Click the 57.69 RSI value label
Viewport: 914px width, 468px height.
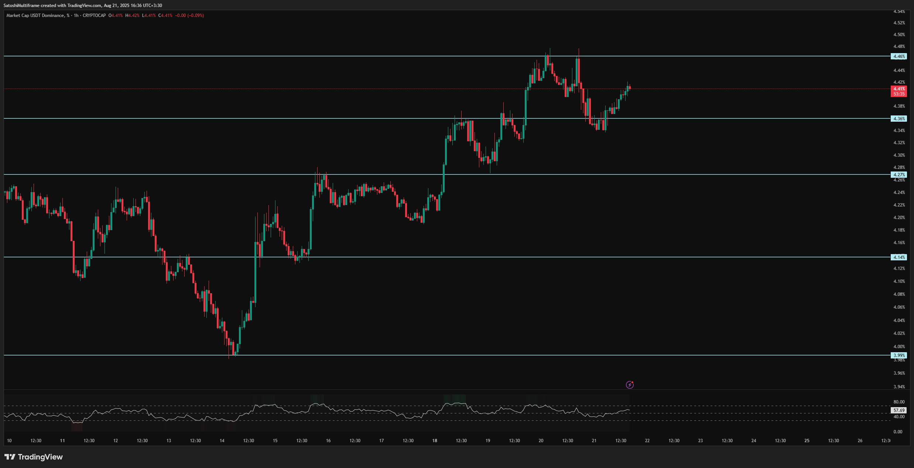[899, 410]
